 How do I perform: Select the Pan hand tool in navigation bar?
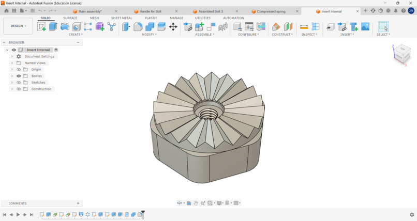[196, 203]
